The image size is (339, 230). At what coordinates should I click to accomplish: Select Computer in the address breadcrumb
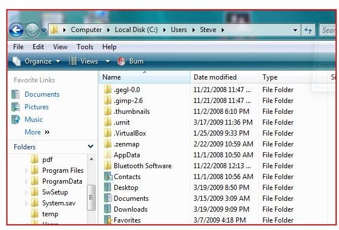[86, 30]
